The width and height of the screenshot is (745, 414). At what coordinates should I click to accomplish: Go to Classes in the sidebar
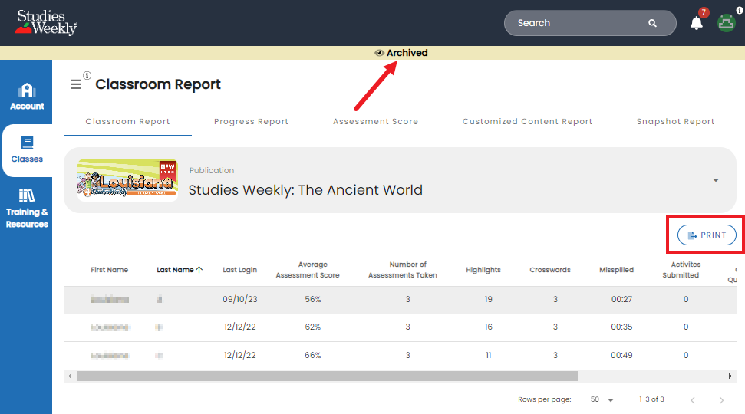coord(27,150)
